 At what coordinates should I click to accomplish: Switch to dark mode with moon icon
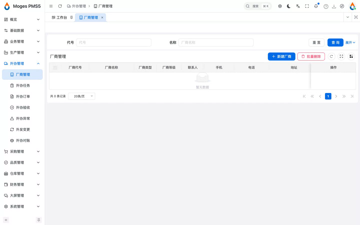pos(289,6)
